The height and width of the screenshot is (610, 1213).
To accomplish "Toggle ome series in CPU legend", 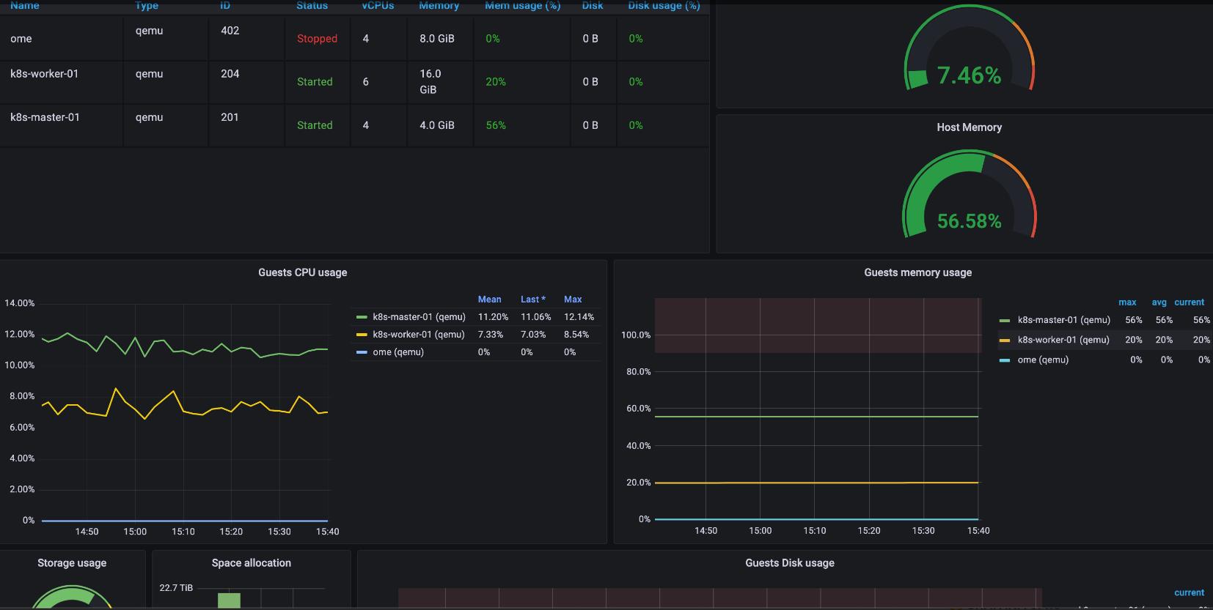I will (x=398, y=352).
